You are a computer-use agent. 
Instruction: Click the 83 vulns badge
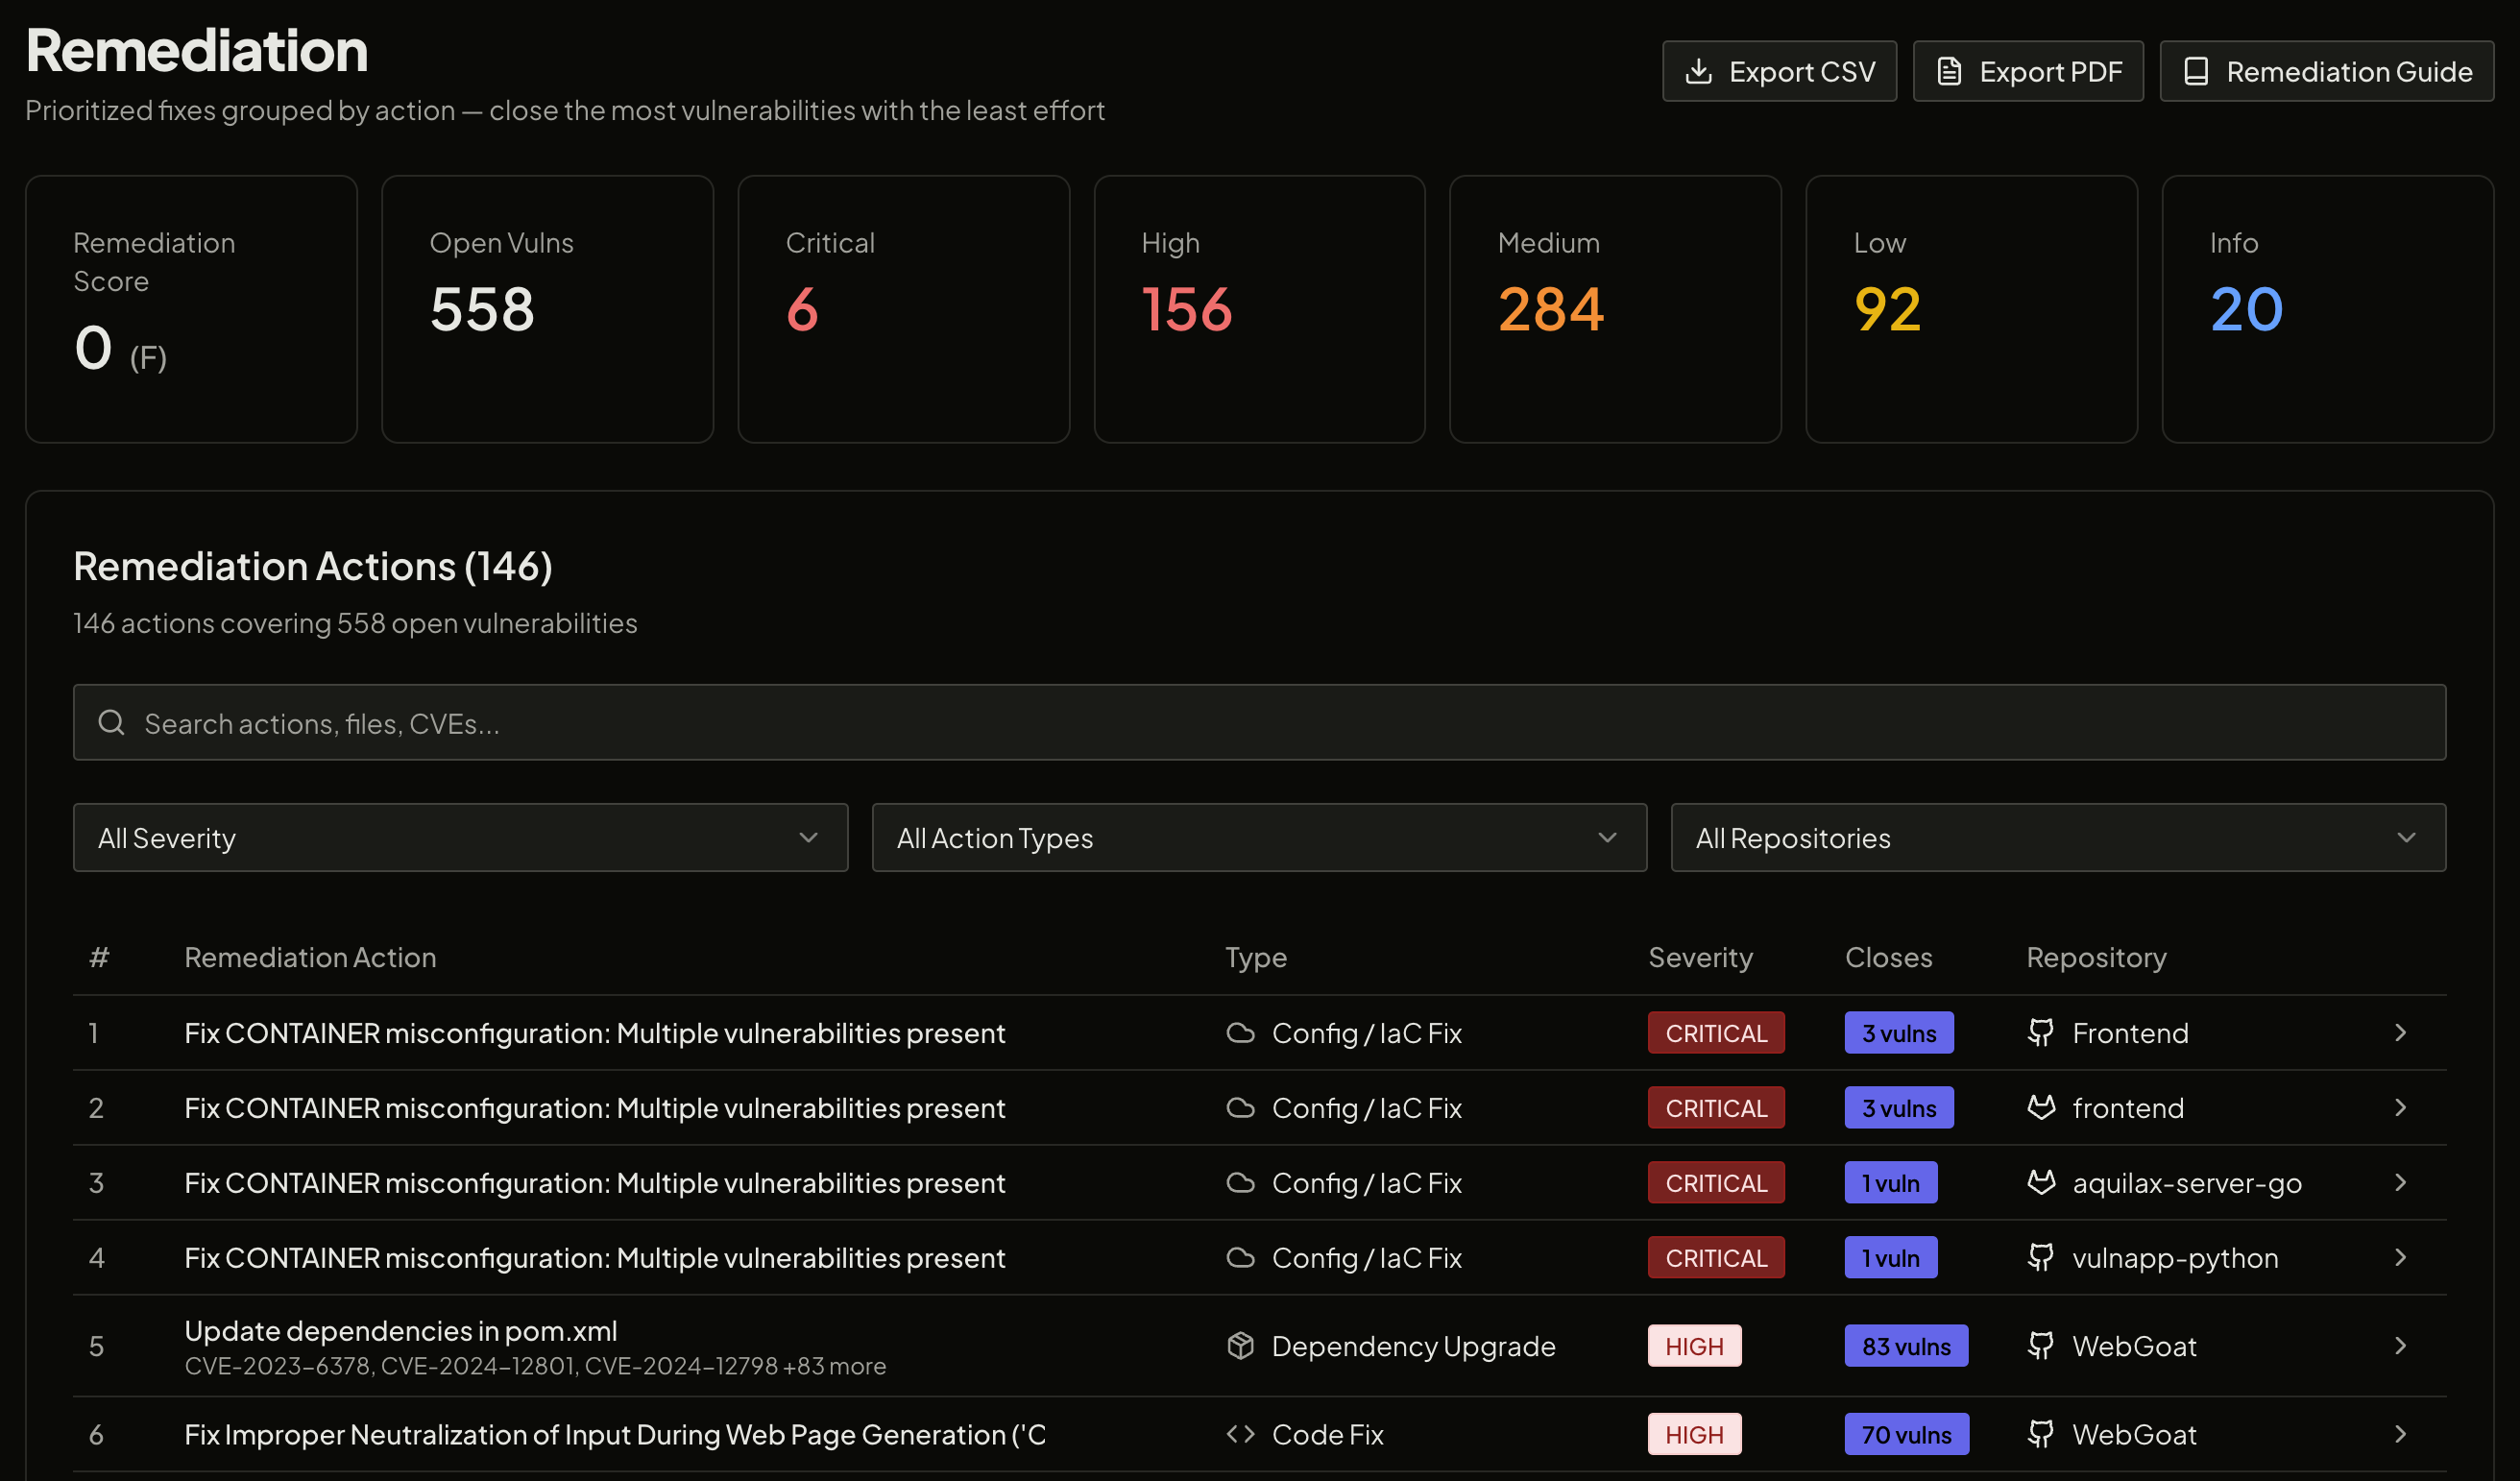[1906, 1345]
